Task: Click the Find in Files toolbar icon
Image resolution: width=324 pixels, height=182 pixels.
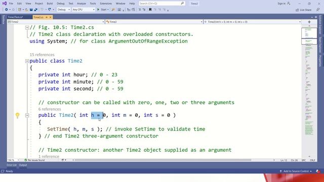Action: click(113, 10)
